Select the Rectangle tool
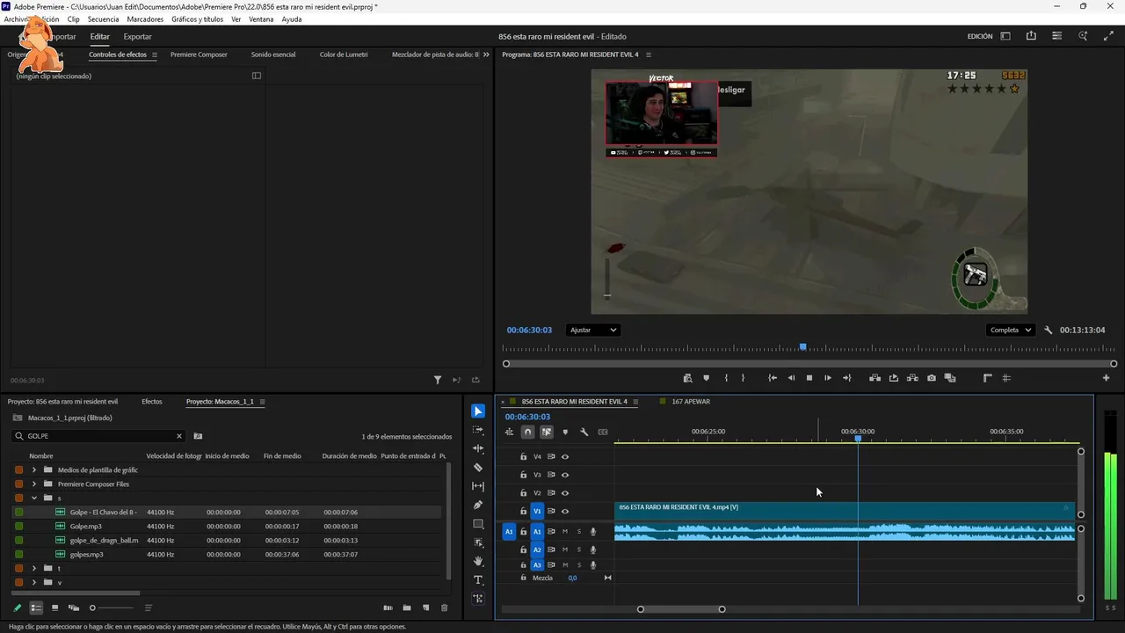The height and width of the screenshot is (633, 1125). (478, 524)
